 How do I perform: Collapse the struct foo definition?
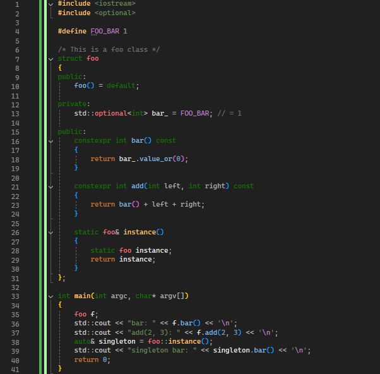51,59
